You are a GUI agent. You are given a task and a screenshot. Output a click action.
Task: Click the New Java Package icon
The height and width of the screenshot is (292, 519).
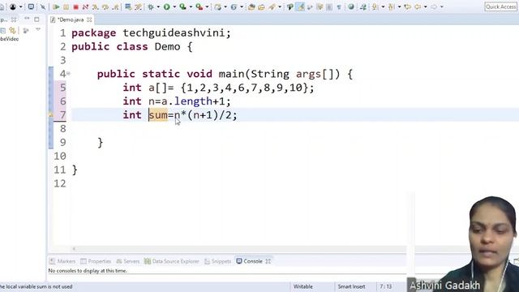coord(218,6)
